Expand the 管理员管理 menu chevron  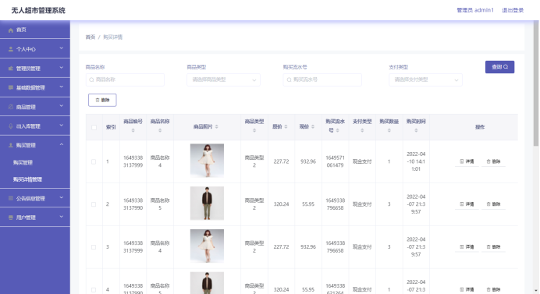62,68
